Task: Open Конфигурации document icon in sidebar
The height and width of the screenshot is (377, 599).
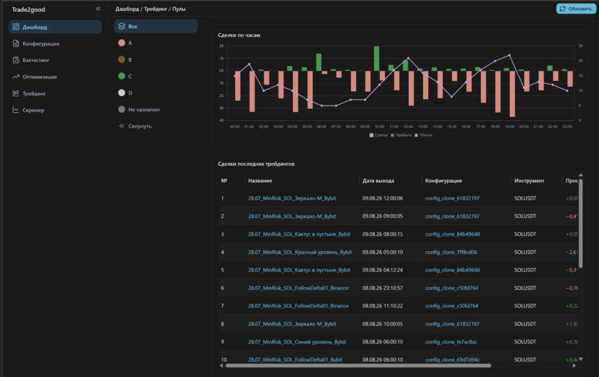Action: [16, 43]
